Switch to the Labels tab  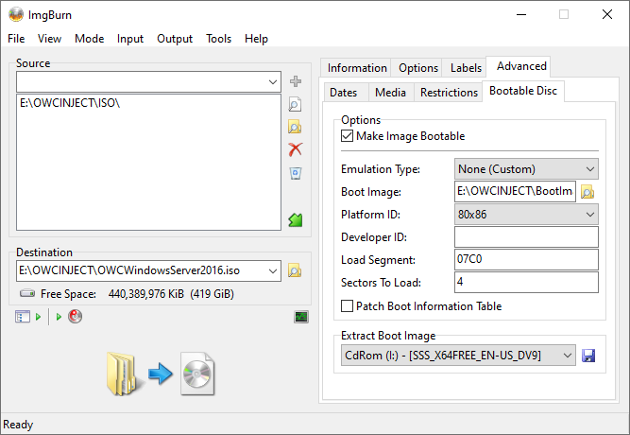click(466, 68)
